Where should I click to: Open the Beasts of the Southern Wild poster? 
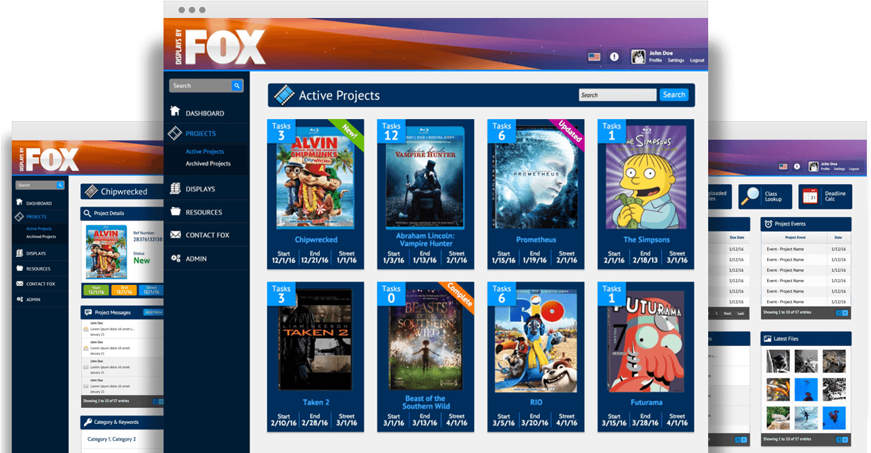point(425,340)
